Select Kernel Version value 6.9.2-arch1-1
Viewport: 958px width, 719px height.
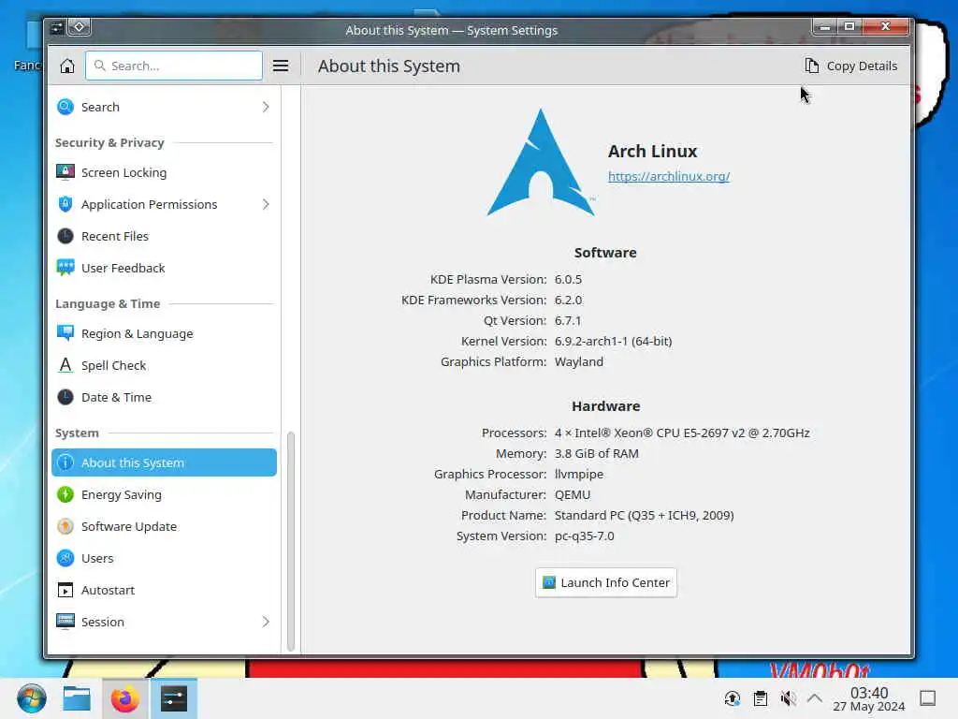click(x=614, y=341)
